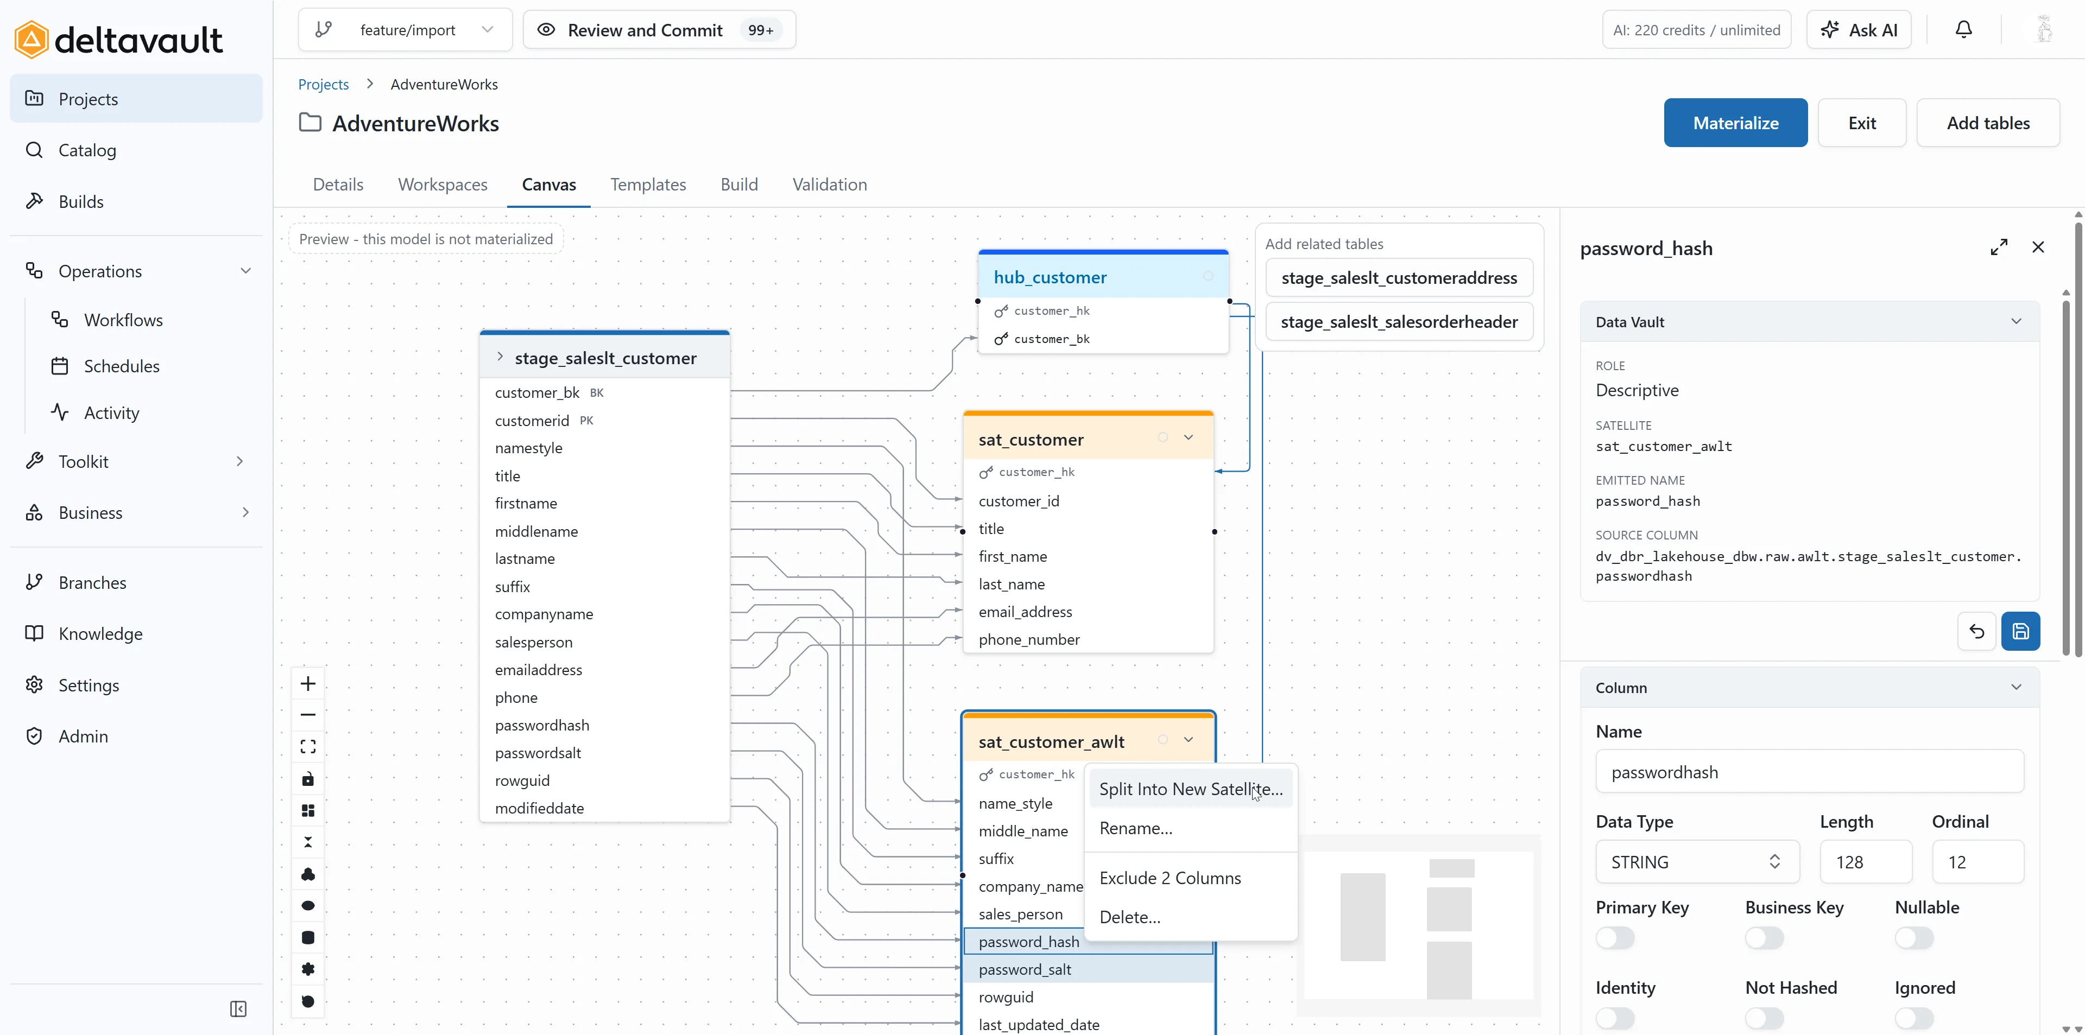This screenshot has height=1035, width=2085.
Task: Click the user avatar in top bar
Action: (2044, 30)
